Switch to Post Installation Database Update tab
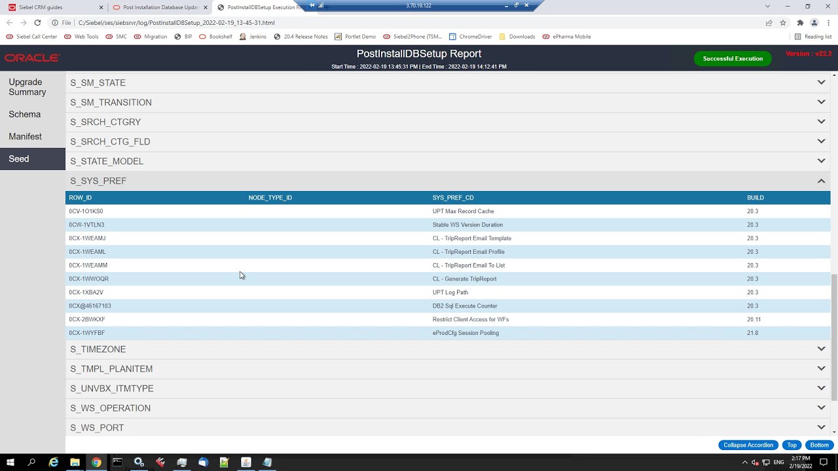 coord(160,7)
